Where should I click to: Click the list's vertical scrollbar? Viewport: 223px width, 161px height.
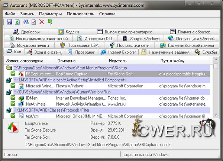click(x=216, y=93)
